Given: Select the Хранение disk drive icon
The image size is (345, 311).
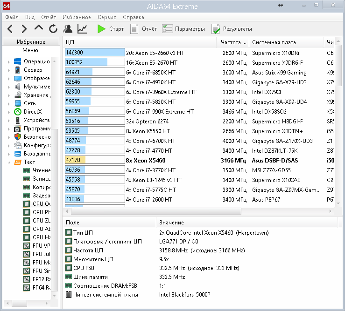Looking at the screenshot, I should tap(17, 95).
